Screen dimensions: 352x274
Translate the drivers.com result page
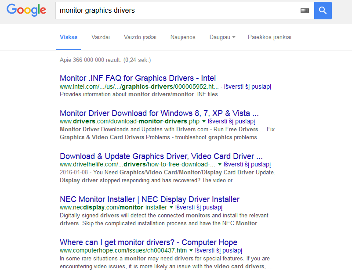231,121
